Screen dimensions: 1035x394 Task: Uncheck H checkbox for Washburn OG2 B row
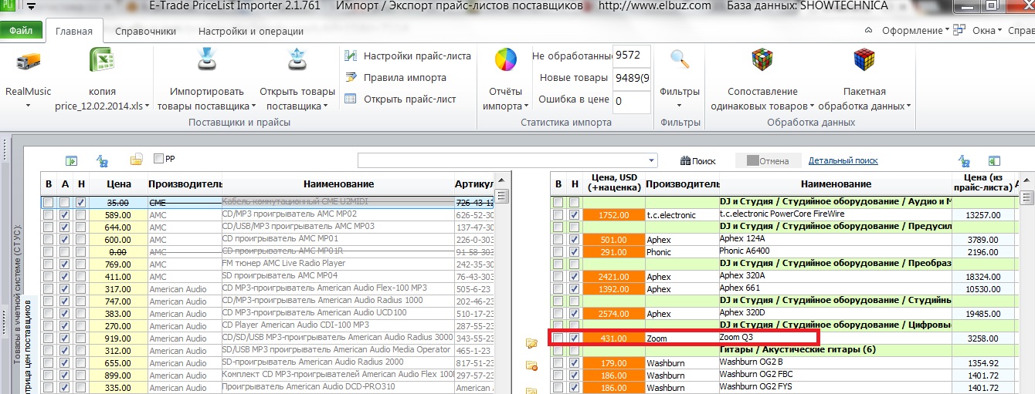pyautogui.click(x=574, y=363)
